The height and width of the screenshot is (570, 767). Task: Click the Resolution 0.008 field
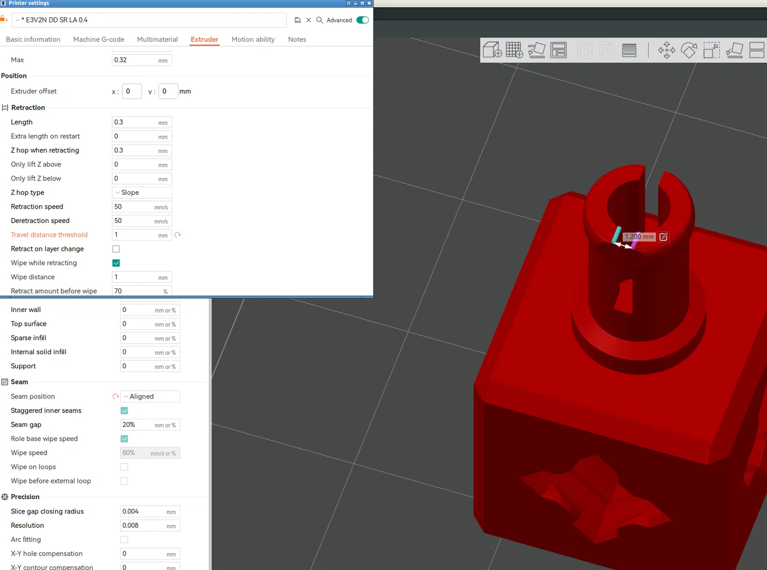150,525
